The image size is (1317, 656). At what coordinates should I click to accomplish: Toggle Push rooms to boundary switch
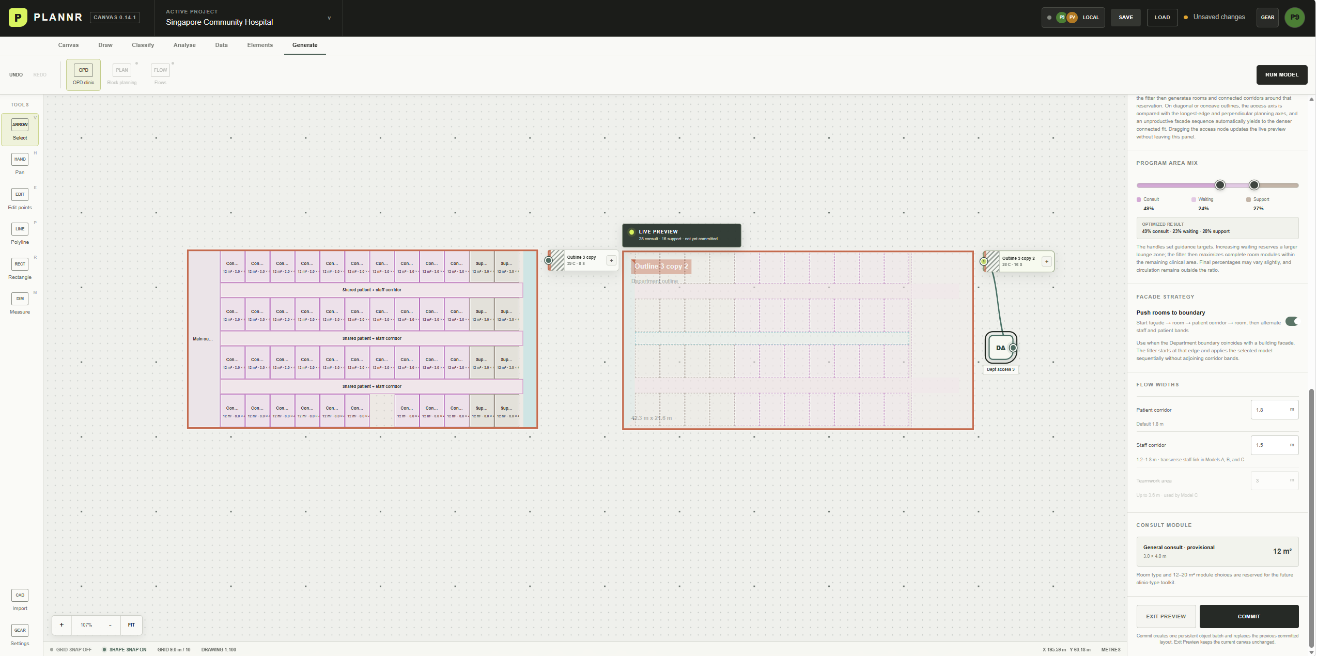(x=1292, y=321)
